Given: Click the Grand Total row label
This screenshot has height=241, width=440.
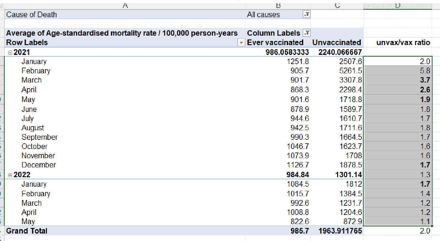Looking at the screenshot, I should (x=27, y=231).
